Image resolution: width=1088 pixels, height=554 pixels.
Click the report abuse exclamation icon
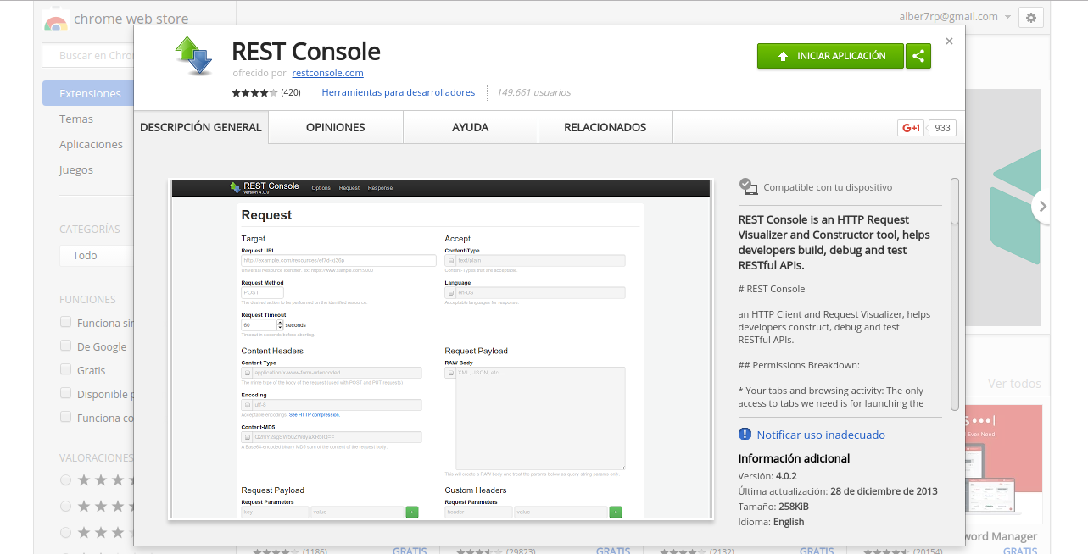point(745,435)
